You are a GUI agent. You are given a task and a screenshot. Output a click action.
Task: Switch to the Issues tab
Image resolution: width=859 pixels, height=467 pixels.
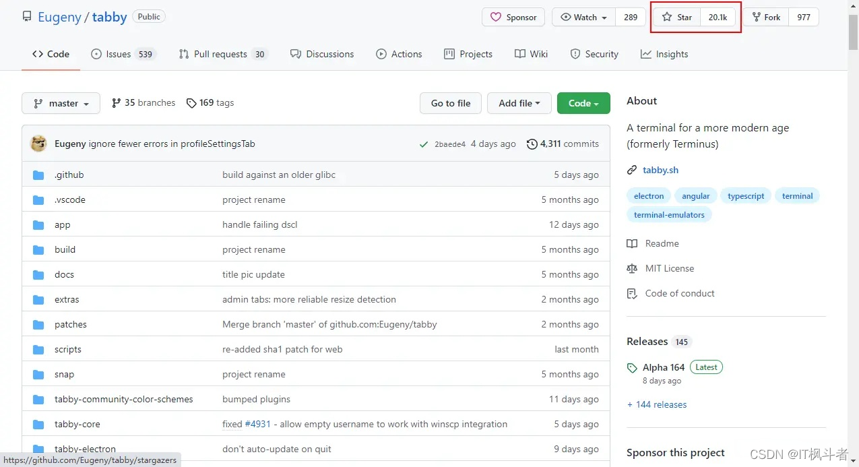click(x=123, y=54)
